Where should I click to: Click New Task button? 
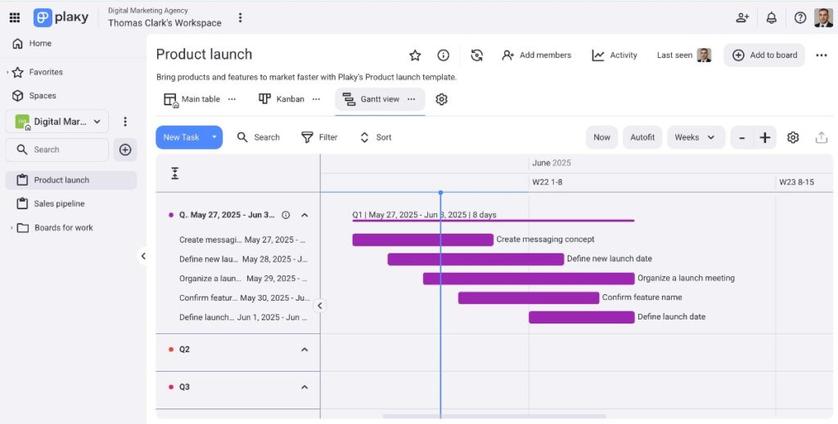coord(181,137)
